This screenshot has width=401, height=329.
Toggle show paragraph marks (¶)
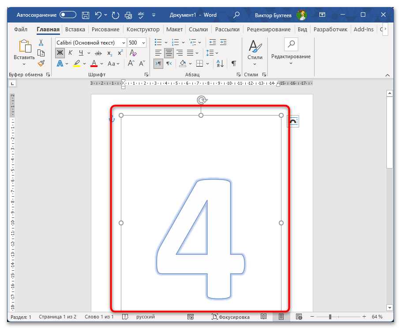tap(234, 64)
